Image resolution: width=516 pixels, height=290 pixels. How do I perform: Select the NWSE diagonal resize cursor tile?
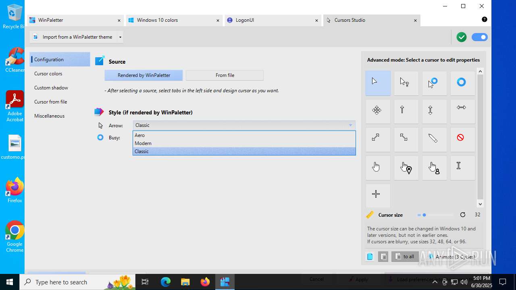406,140
